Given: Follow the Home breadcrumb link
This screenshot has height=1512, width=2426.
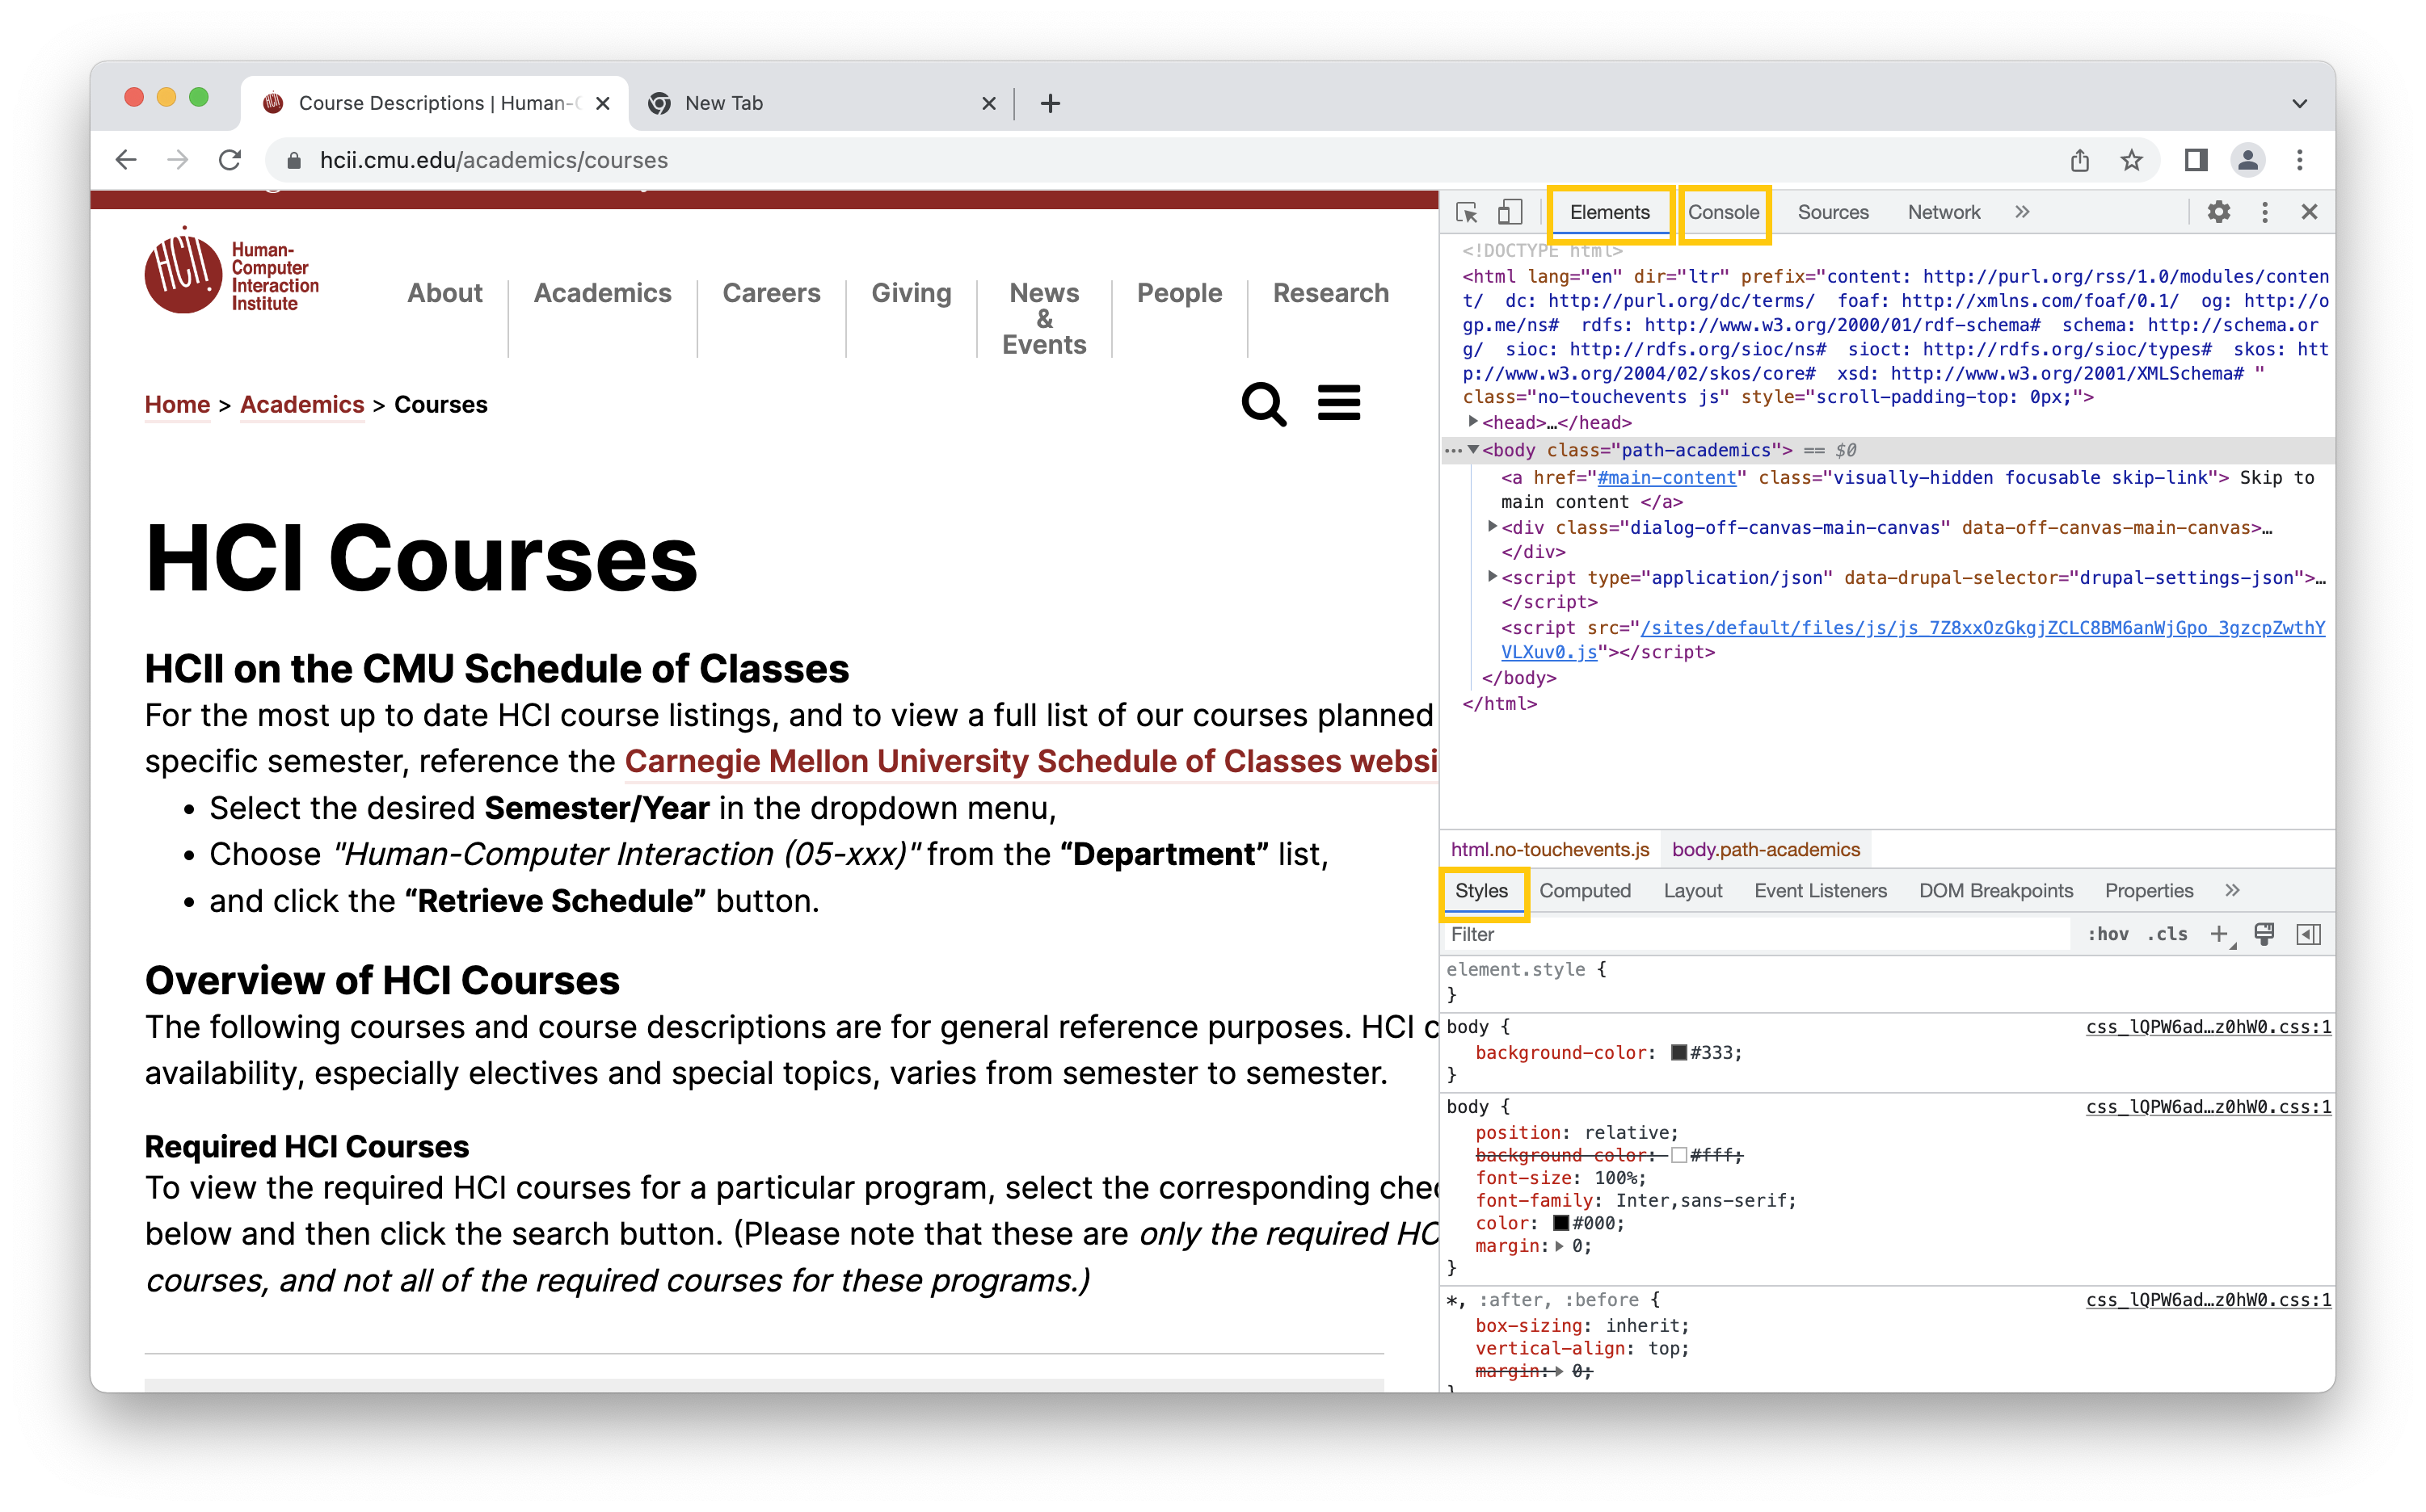Looking at the screenshot, I should 177,405.
